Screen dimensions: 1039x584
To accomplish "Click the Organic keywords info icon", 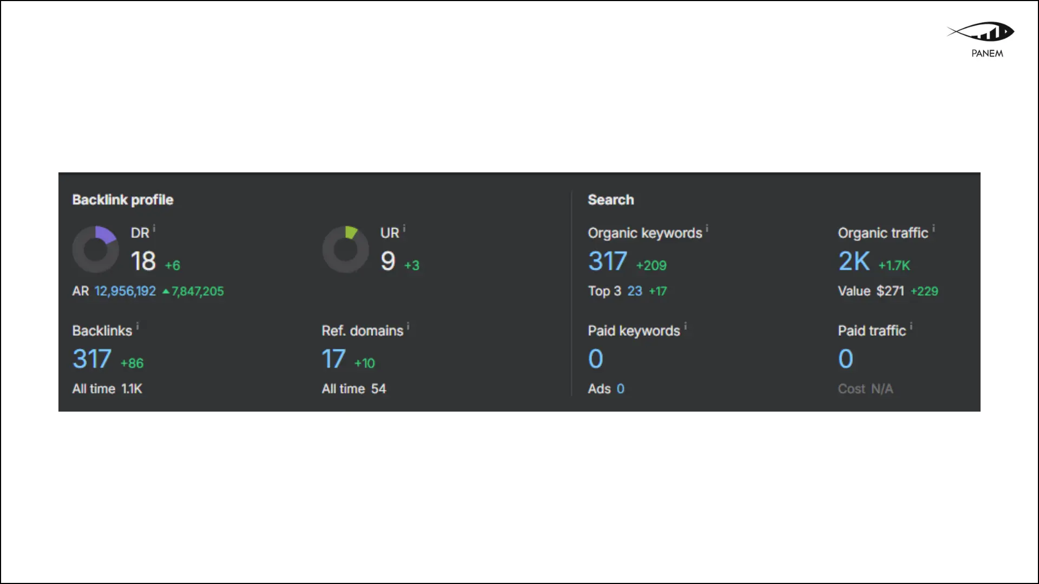I will (x=707, y=228).
